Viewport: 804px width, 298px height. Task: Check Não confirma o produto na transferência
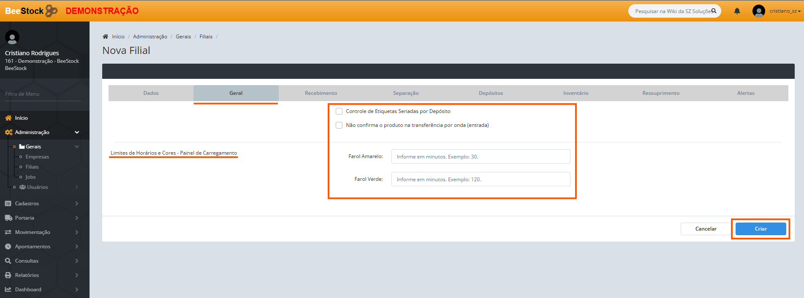[x=339, y=125]
